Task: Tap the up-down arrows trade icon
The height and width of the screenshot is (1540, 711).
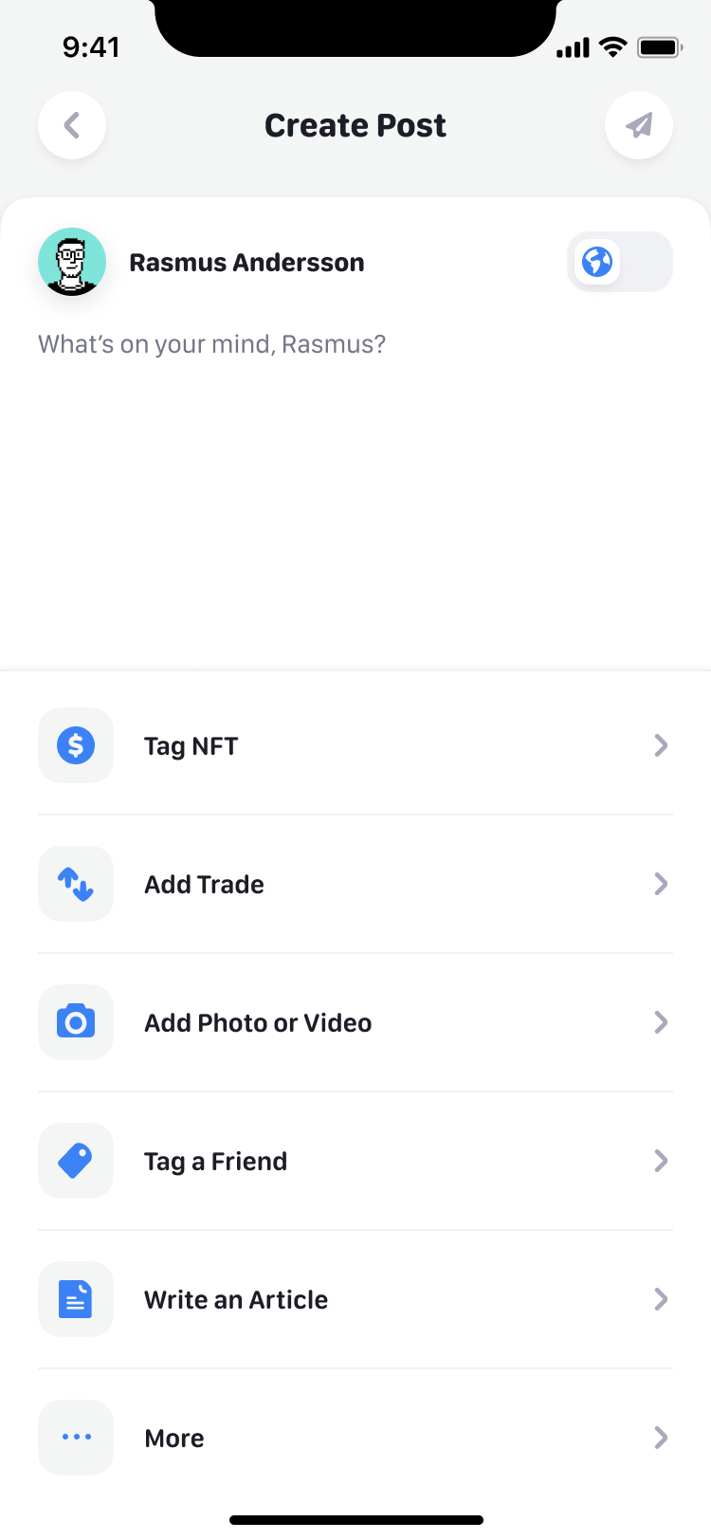Action: pyautogui.click(x=76, y=884)
